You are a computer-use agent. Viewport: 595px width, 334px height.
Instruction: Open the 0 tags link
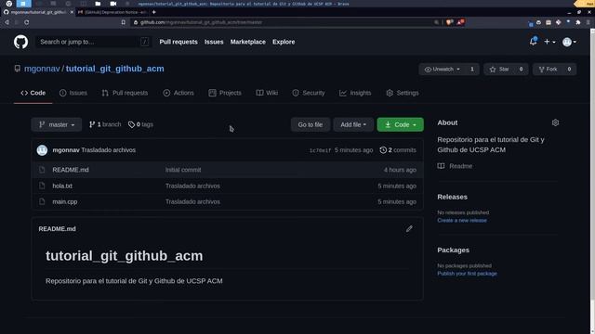pyautogui.click(x=140, y=124)
